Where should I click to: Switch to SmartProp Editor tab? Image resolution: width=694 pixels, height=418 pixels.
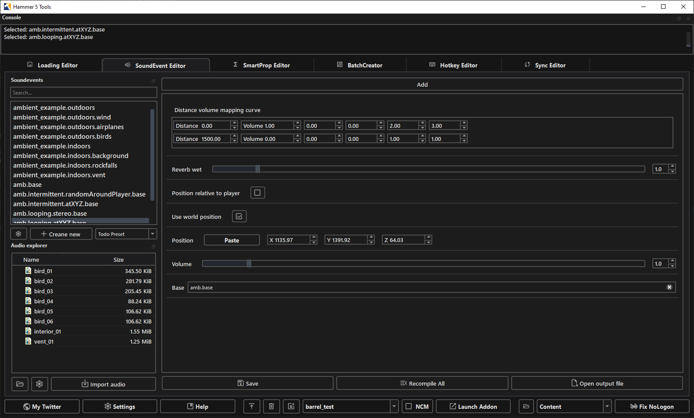[262, 65]
